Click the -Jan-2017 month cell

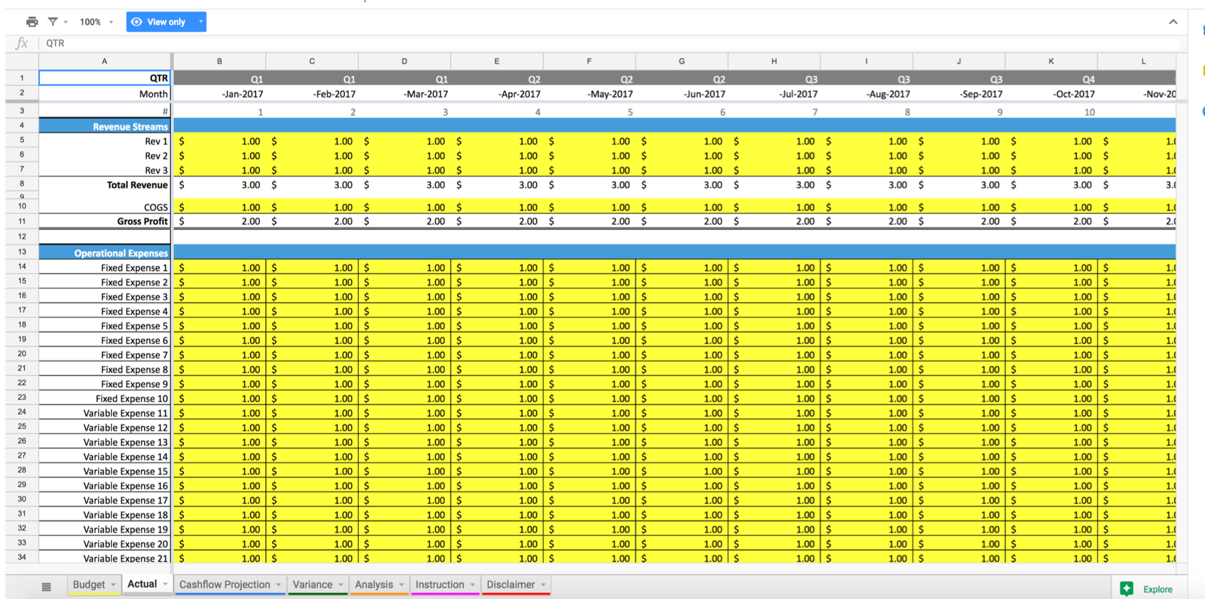point(219,94)
